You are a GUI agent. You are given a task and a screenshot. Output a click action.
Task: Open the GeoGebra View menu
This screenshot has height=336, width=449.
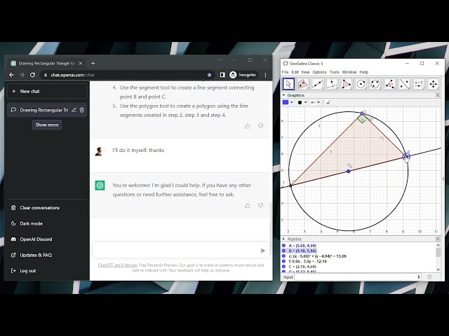pyautogui.click(x=305, y=72)
